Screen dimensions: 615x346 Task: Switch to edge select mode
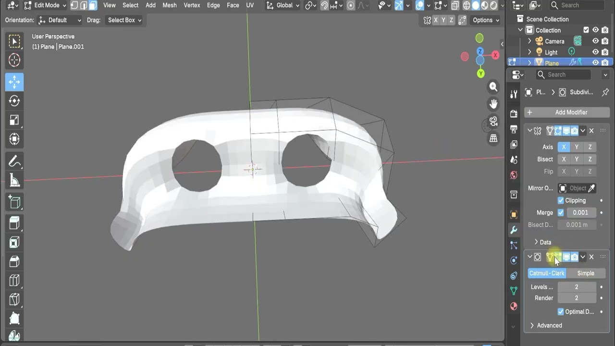[84, 5]
